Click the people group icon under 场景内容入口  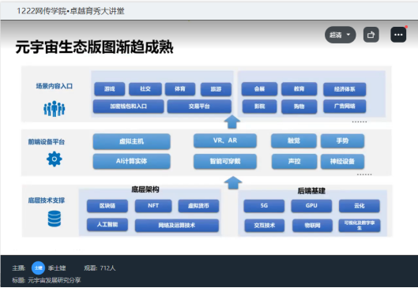[54, 109]
